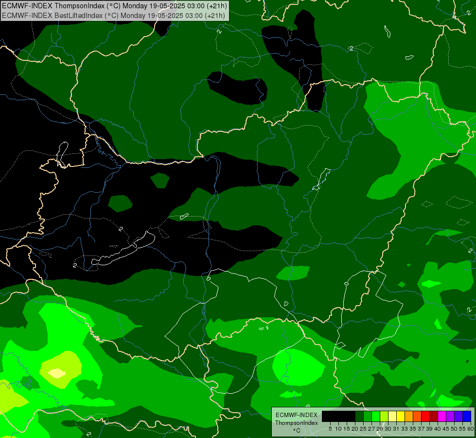Click the dark red 39–40 legend swatch
476x438 pixels.
point(434,416)
